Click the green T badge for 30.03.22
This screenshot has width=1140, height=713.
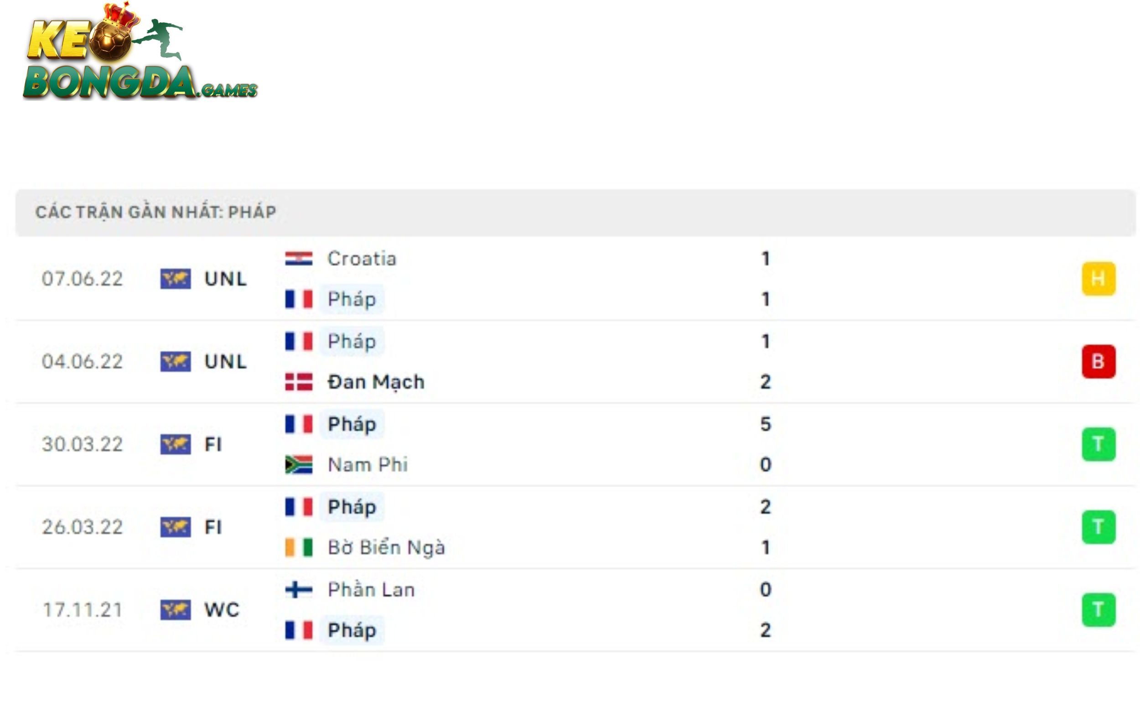(1098, 444)
